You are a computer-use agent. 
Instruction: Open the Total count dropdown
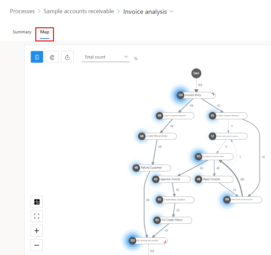tap(106, 57)
